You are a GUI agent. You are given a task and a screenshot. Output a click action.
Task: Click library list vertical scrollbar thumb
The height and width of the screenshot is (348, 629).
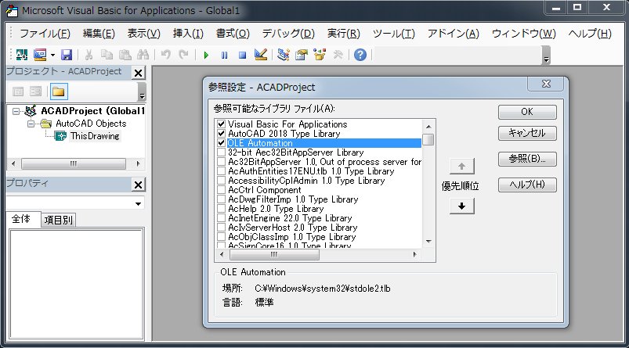point(428,140)
